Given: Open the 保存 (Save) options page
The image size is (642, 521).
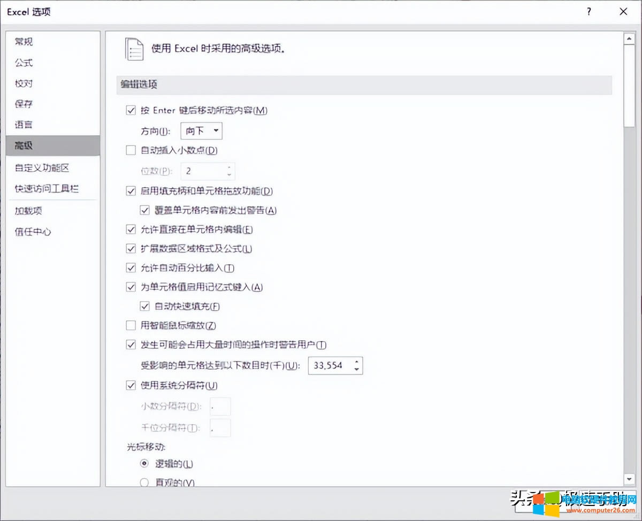Looking at the screenshot, I should tap(22, 104).
